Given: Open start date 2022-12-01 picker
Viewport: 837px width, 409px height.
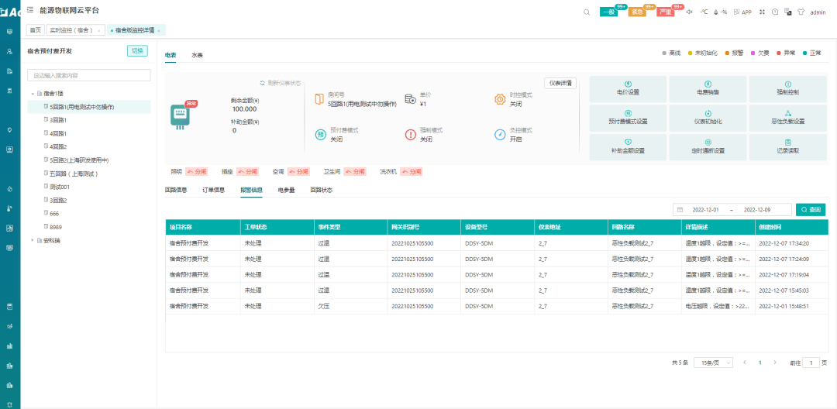Looking at the screenshot, I should (x=705, y=210).
